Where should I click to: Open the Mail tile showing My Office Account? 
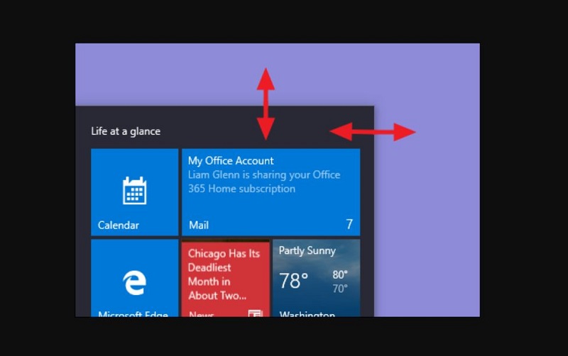[x=271, y=192]
